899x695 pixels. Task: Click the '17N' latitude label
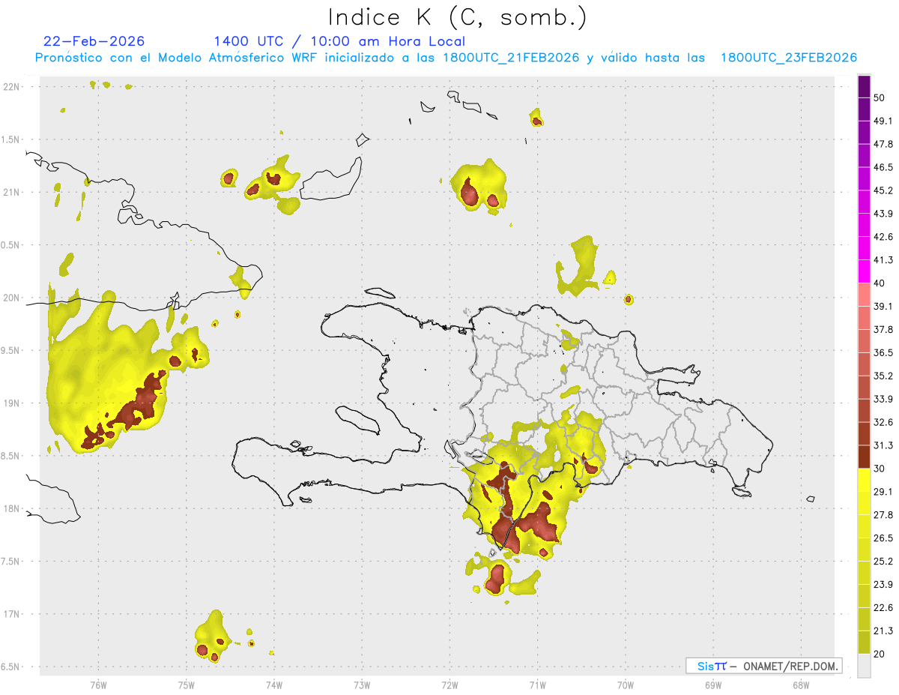(11, 614)
